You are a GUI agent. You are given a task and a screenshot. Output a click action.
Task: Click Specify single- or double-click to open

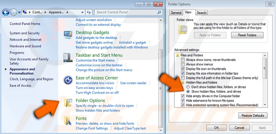tap(104, 105)
